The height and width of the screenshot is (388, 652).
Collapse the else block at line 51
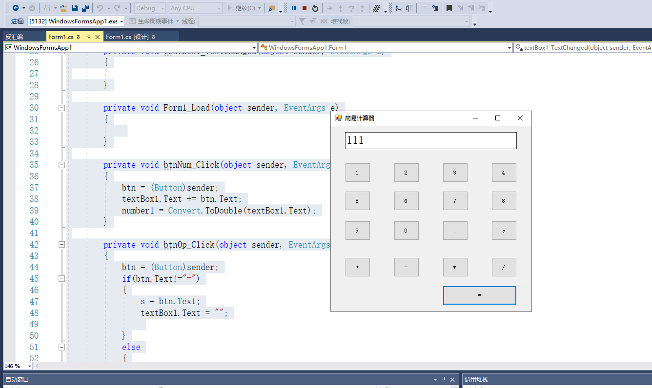coord(61,347)
